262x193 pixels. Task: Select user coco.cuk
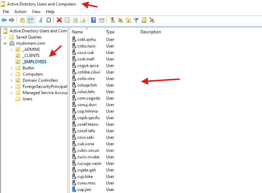[86, 52]
